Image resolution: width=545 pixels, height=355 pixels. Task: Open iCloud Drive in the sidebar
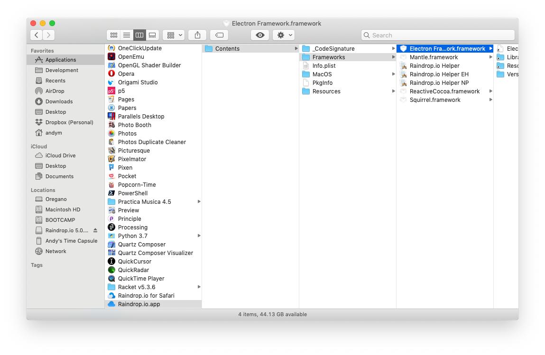click(x=65, y=155)
